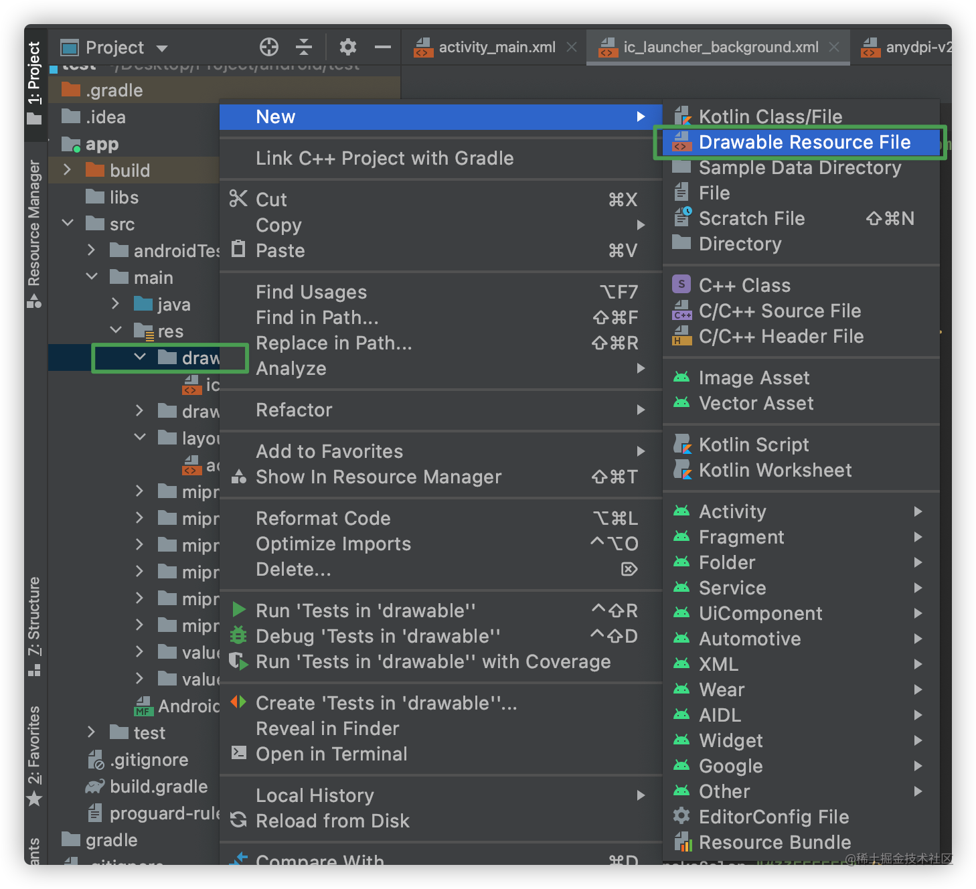This screenshot has height=889, width=976.
Task: Click the locate-file crosshair icon in Project toolbar
Action: pos(268,47)
